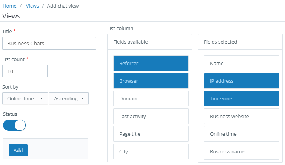
Task: Deselect IP address in Fields selected
Action: coord(241,81)
